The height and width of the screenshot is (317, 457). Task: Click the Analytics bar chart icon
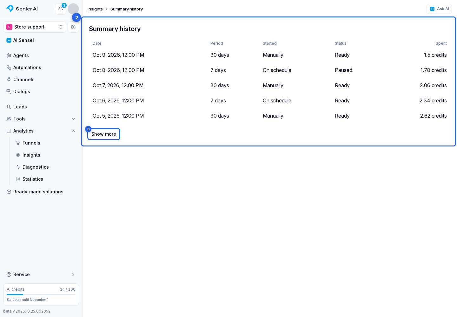(9, 131)
